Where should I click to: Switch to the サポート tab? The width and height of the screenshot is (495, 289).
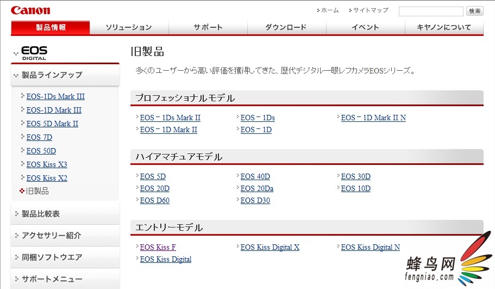208,28
